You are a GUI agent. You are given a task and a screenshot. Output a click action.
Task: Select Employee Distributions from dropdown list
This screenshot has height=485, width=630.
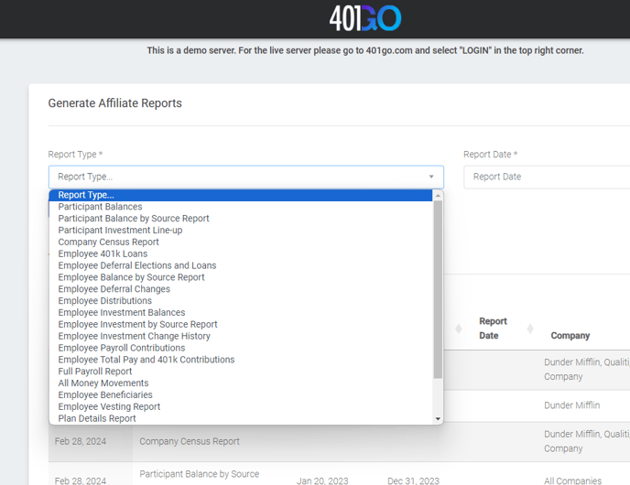[104, 301]
